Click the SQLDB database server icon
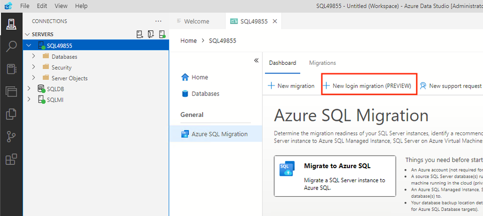Screen dimensions: 483x216 coord(41,88)
